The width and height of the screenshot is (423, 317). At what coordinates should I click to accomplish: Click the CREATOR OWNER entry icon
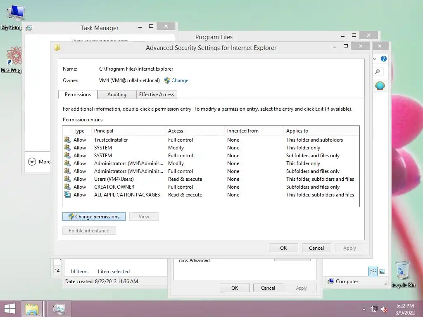coord(67,187)
